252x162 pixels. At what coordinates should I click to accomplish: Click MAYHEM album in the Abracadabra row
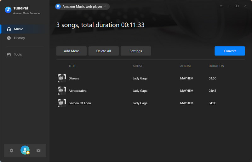point(186,91)
